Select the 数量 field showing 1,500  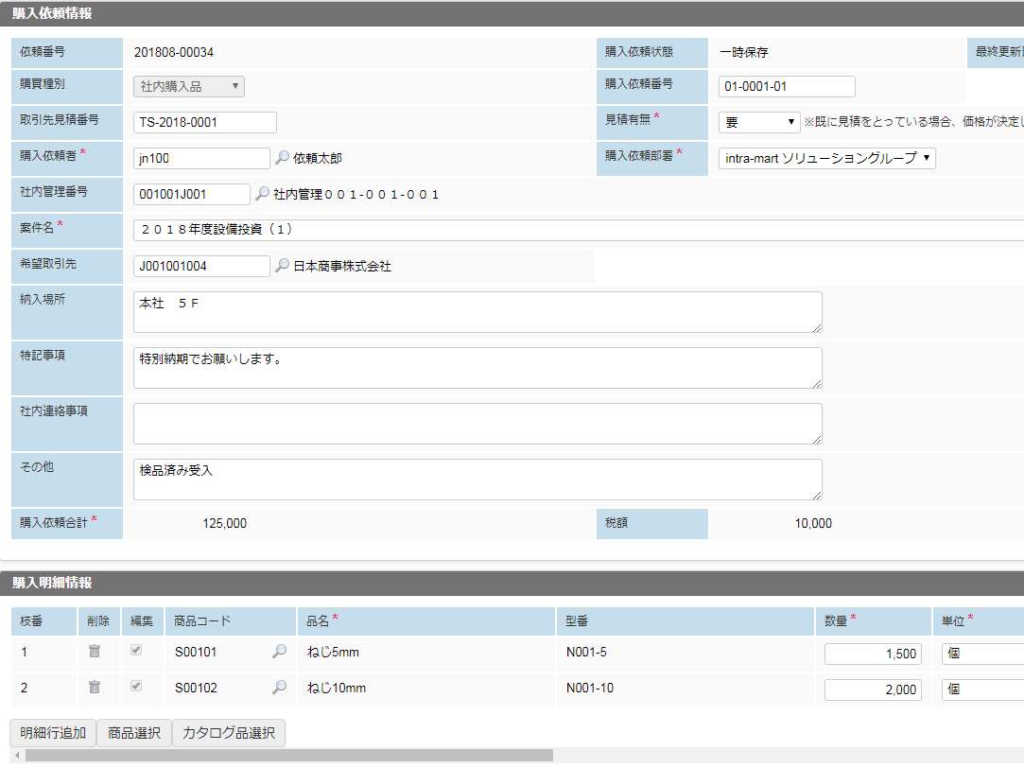pyautogui.click(x=872, y=654)
